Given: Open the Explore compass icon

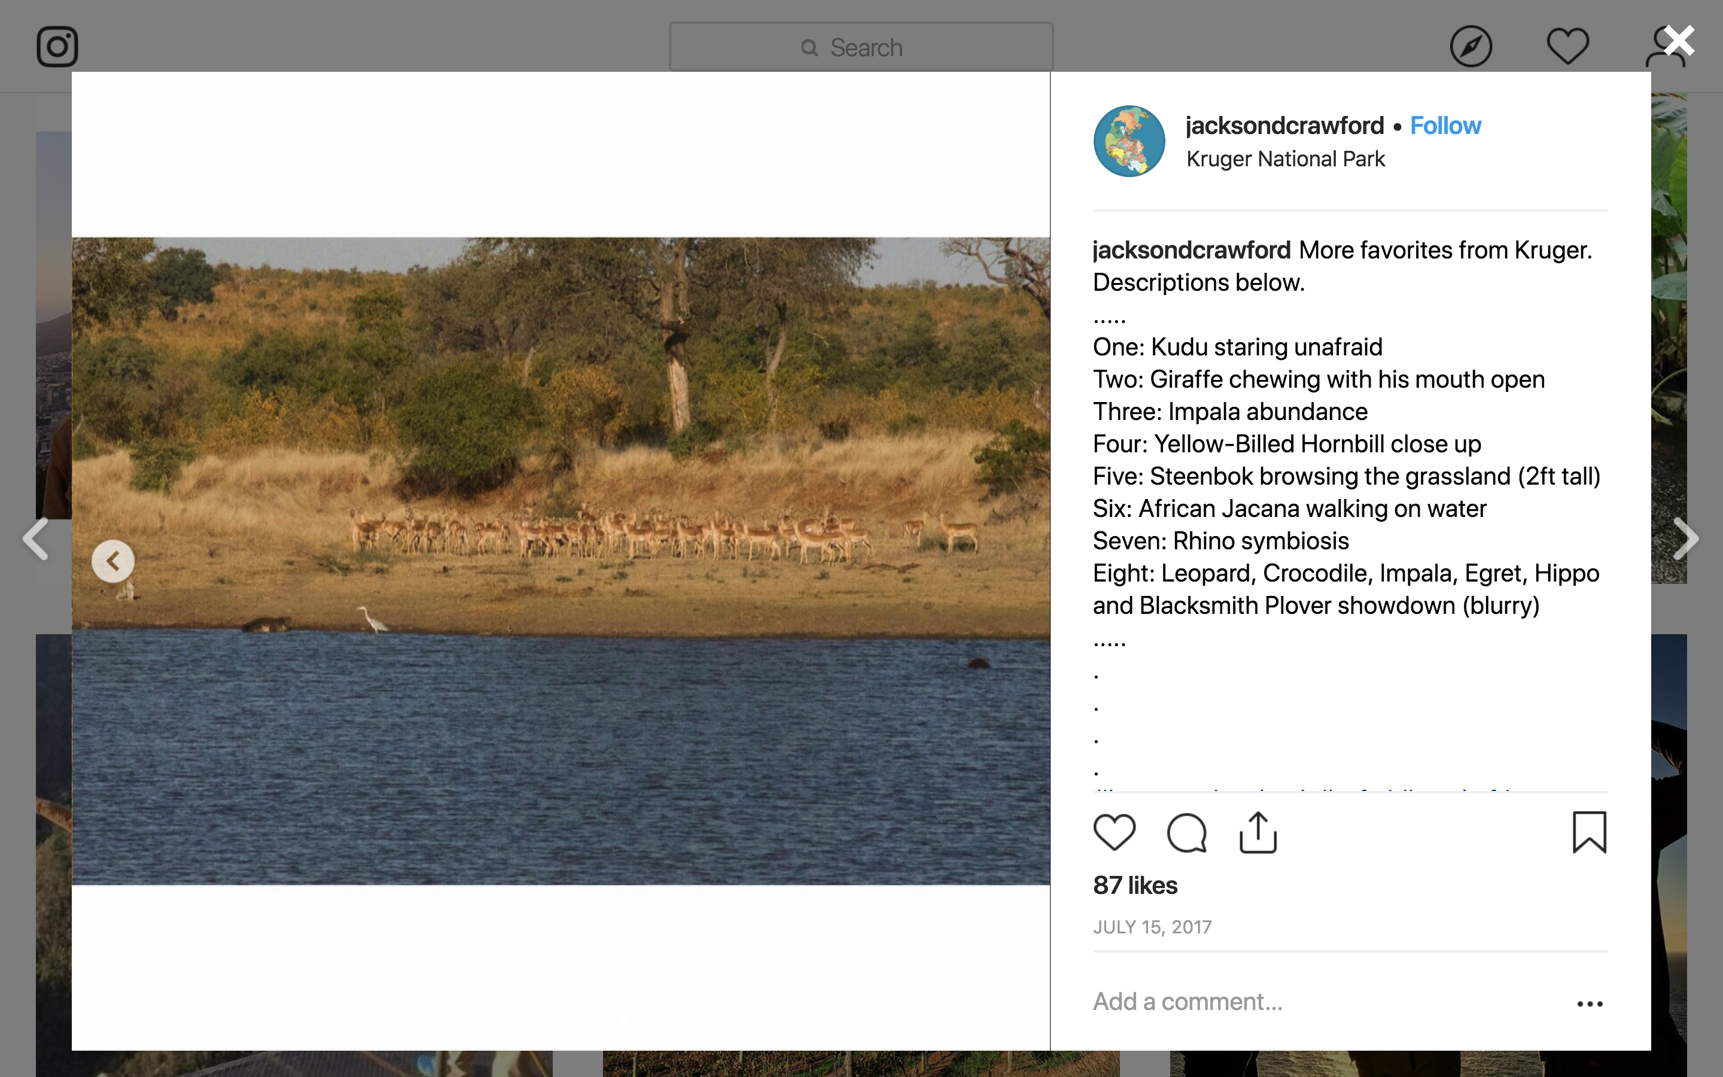Looking at the screenshot, I should [1471, 47].
